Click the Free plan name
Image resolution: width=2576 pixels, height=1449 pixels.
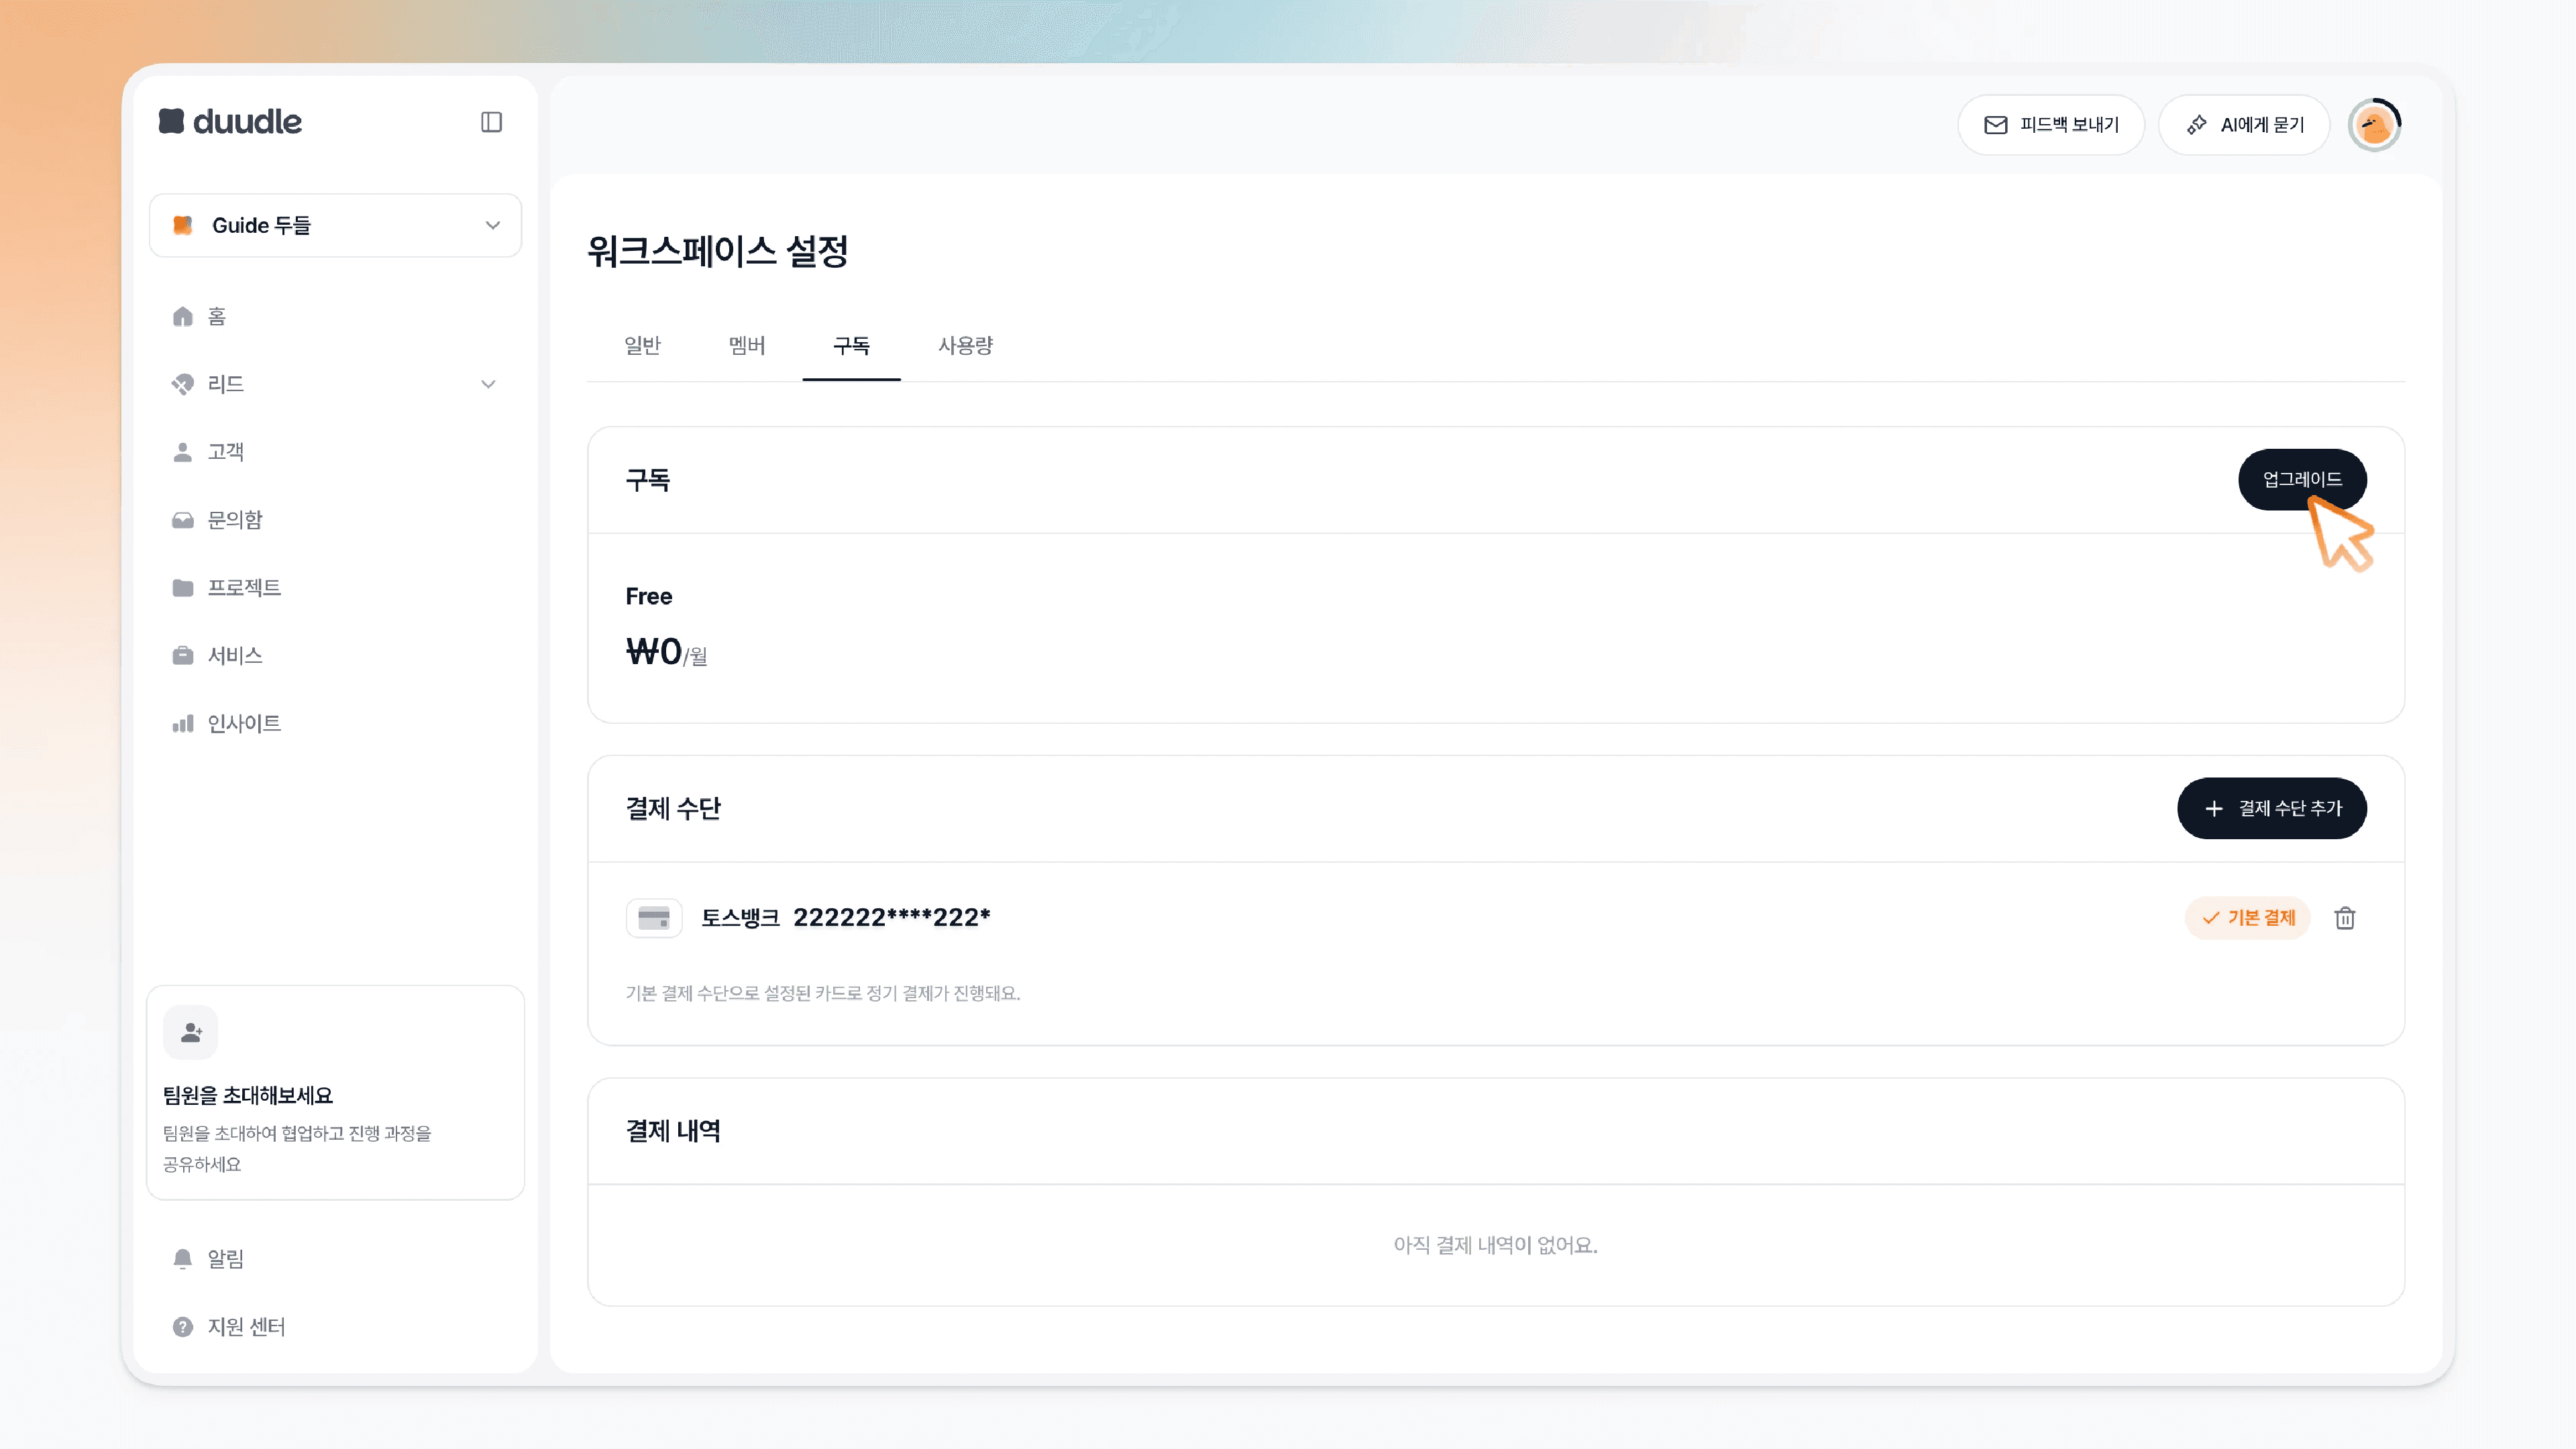pos(649,596)
